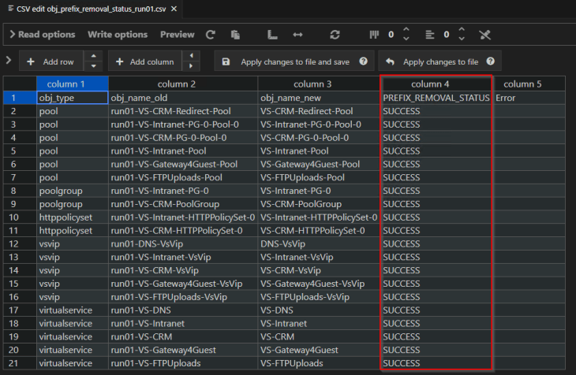
Task: Open help icon next to Apply changes to file
Action: [x=491, y=61]
